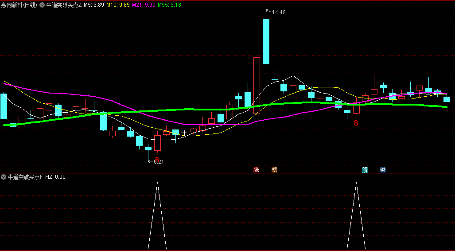Click the second white signal spike in lower panel

[356, 215]
